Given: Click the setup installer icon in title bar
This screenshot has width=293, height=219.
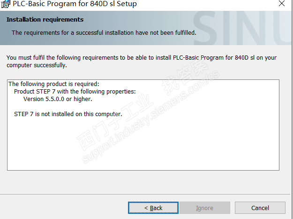Looking at the screenshot, I should (x=6, y=4).
